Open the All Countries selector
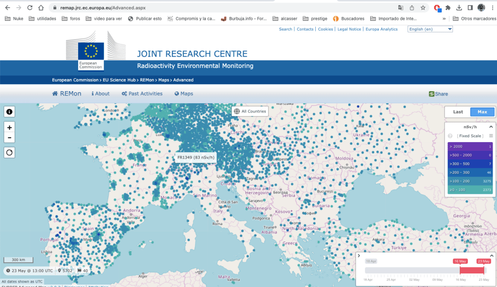Viewport: 497px width, 287px height. 250,111
